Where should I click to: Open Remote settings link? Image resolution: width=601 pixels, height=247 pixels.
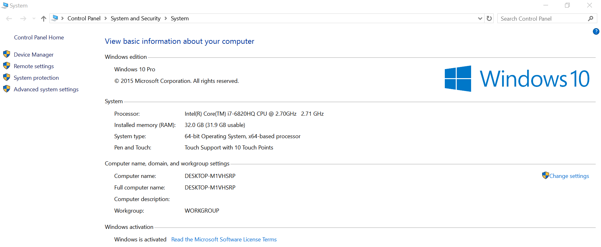[x=34, y=66]
